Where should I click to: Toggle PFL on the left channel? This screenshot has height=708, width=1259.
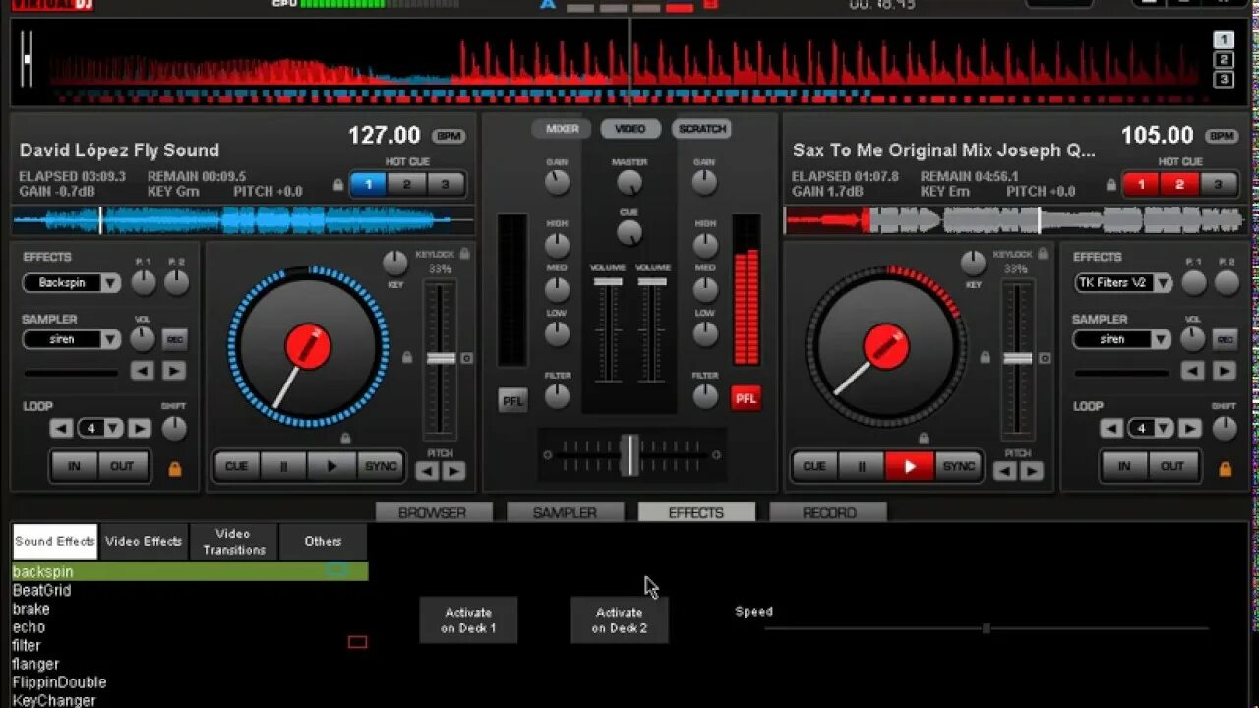[x=512, y=400]
